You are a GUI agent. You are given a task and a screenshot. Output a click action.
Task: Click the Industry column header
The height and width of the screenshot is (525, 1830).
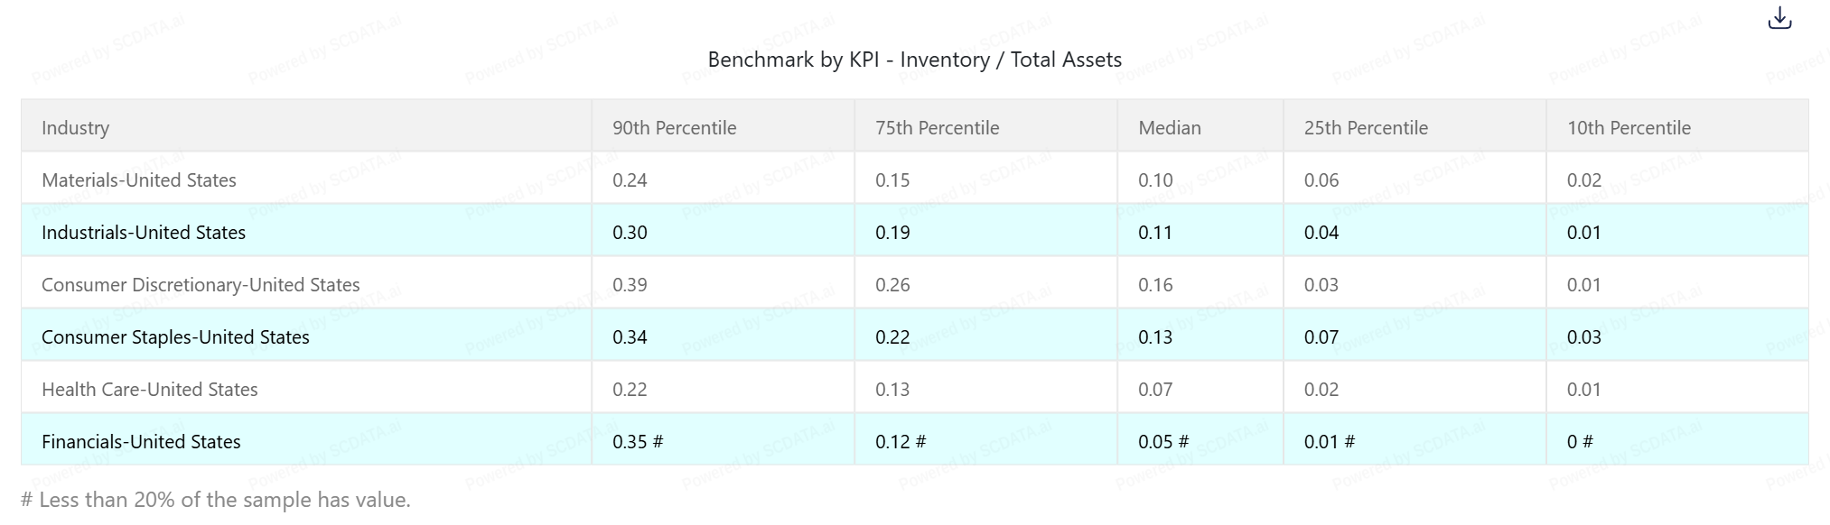tap(76, 128)
